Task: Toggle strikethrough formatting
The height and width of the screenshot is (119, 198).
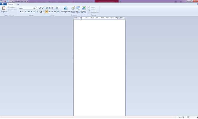Action: (29, 12)
